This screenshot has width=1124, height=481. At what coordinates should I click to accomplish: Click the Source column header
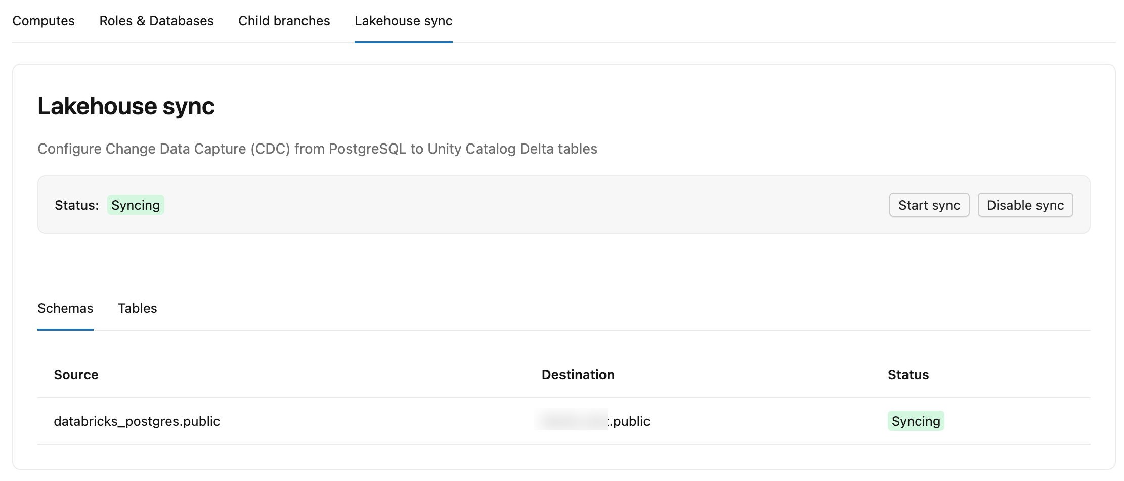[76, 375]
